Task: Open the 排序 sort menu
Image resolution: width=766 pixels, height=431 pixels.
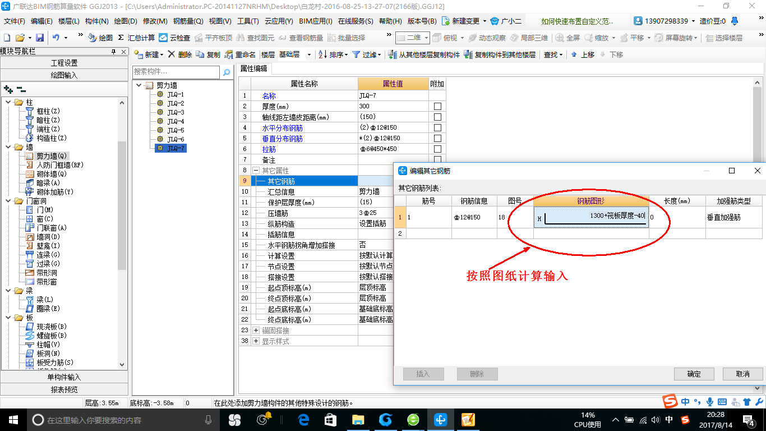Action: 333,54
